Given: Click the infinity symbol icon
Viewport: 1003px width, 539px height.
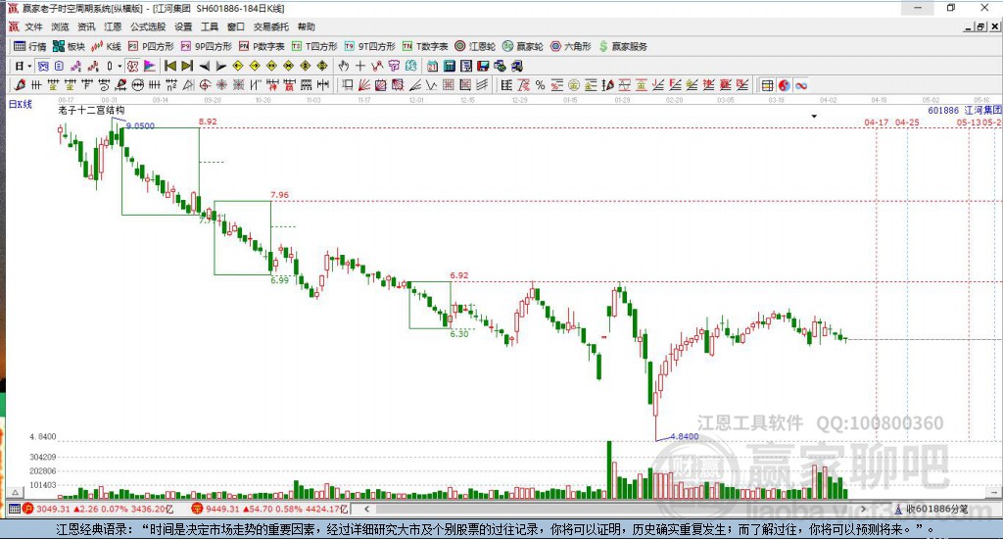Looking at the screenshot, I should (801, 85).
